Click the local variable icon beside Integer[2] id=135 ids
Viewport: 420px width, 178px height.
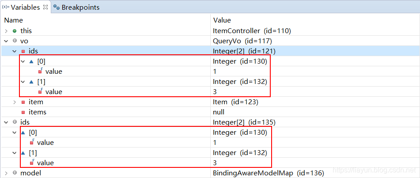(x=15, y=122)
